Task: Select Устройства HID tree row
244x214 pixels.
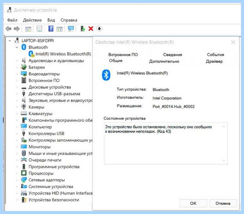Action: 60,193
